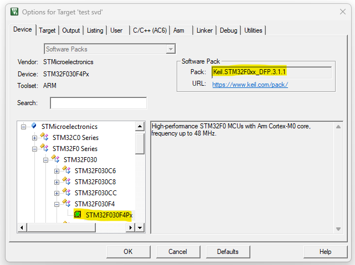355x265 pixels.
Task: Click the Pack name field Keil.STM32F0xx_DFP.3.1.1
Action: coord(272,72)
